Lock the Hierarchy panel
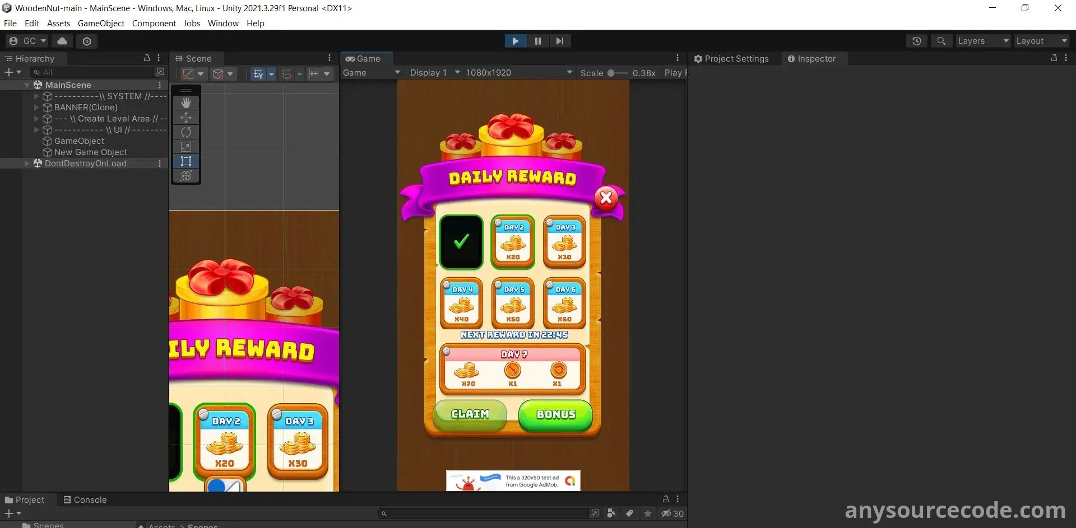1076x528 pixels. click(x=147, y=58)
